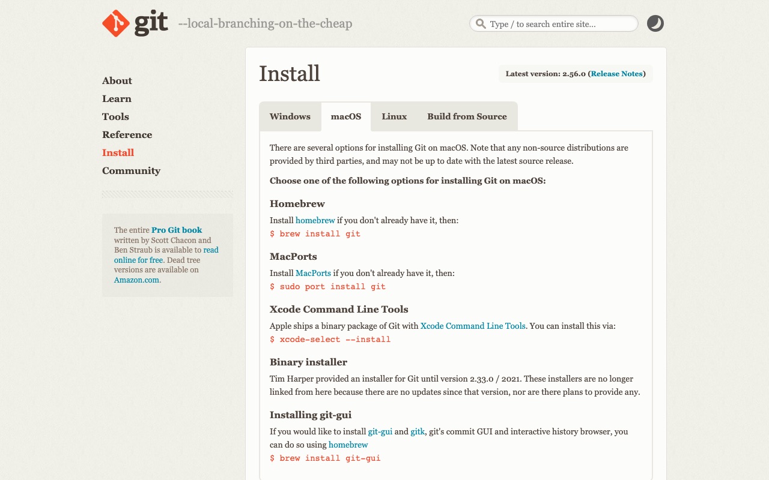Switch to the Linux tab
769x480 pixels.
click(394, 116)
